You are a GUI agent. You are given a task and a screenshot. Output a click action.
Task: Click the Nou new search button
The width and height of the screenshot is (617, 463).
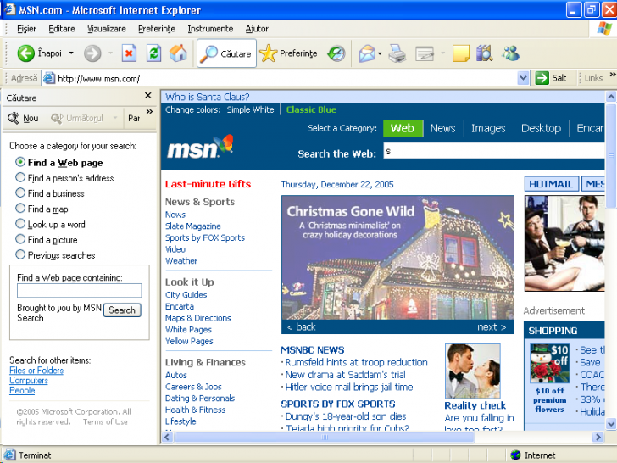click(23, 118)
